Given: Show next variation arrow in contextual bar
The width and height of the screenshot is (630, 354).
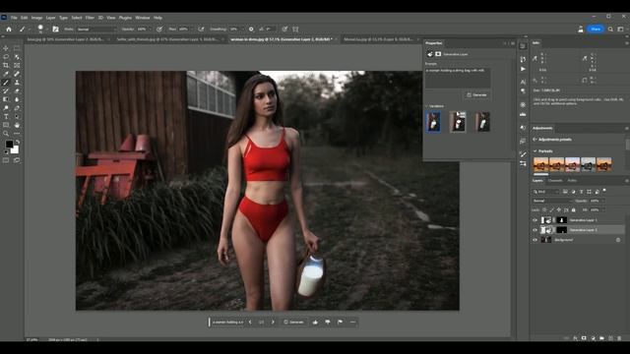Looking at the screenshot, I should pos(273,322).
